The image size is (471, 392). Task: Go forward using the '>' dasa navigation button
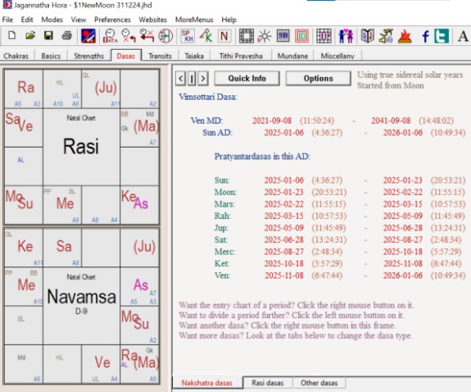point(203,79)
